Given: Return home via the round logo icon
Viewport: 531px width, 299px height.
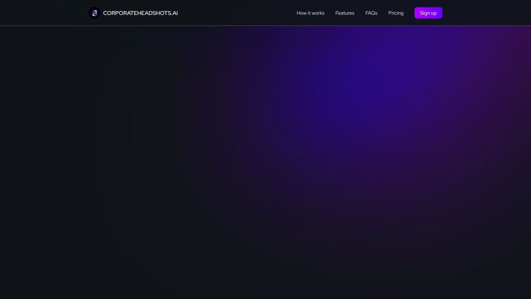Looking at the screenshot, I should tap(95, 13).
